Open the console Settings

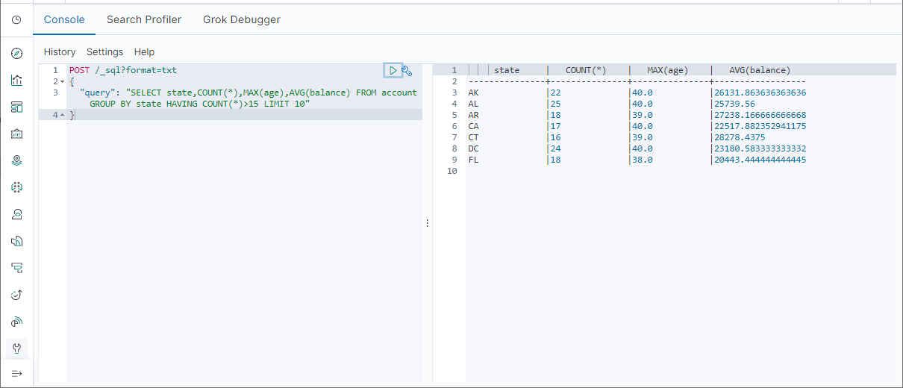[104, 52]
